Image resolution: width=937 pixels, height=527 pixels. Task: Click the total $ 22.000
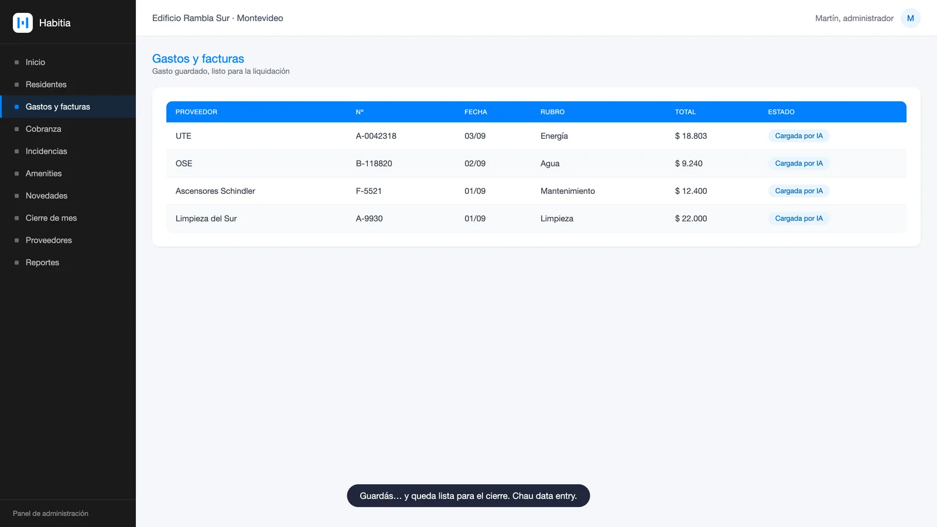coord(691,218)
